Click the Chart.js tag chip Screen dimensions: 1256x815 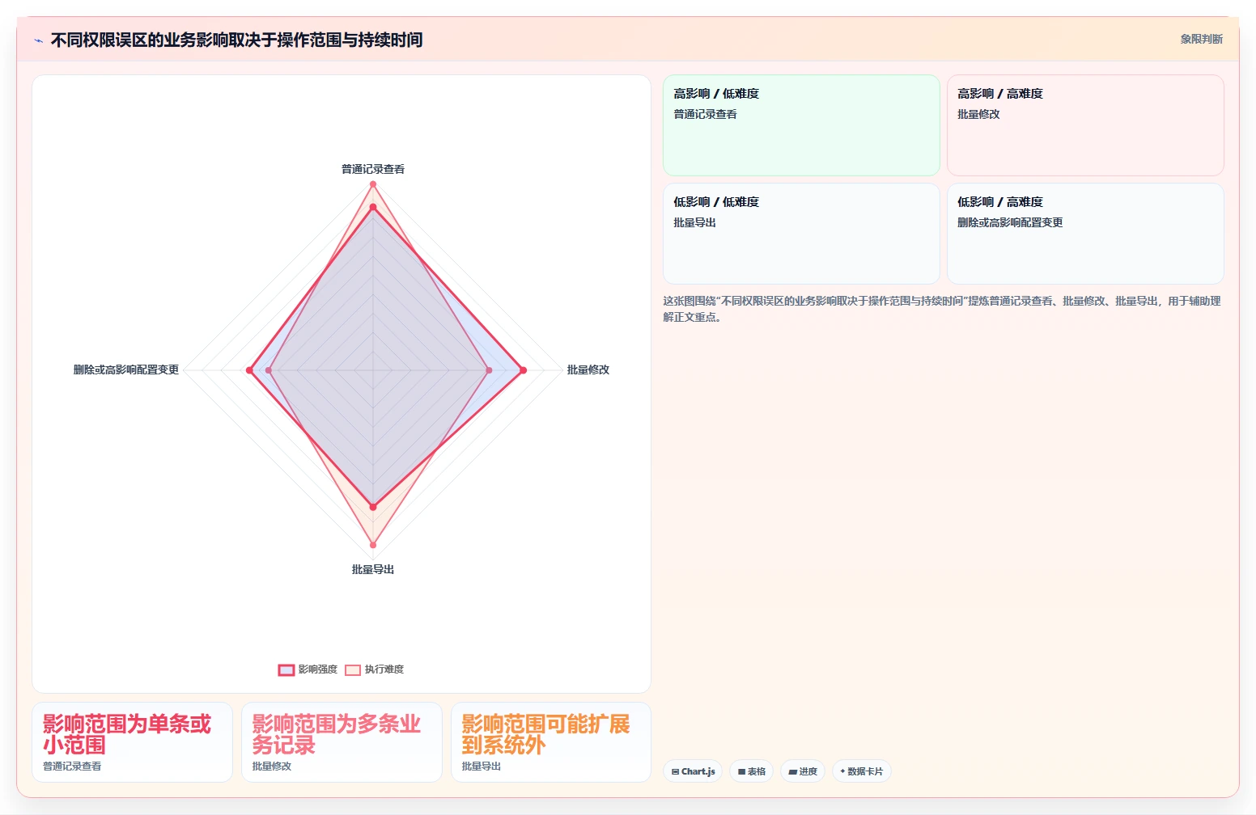click(x=694, y=771)
